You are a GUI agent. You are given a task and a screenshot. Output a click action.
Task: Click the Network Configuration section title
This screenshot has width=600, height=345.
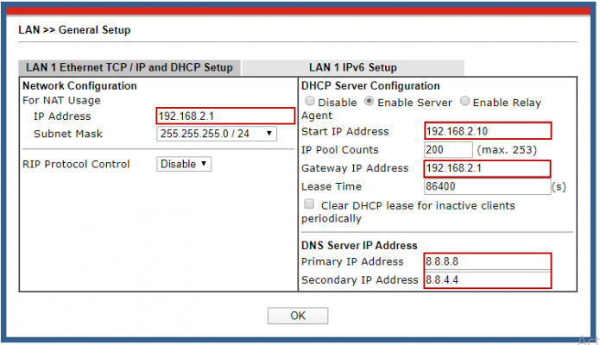pos(79,86)
